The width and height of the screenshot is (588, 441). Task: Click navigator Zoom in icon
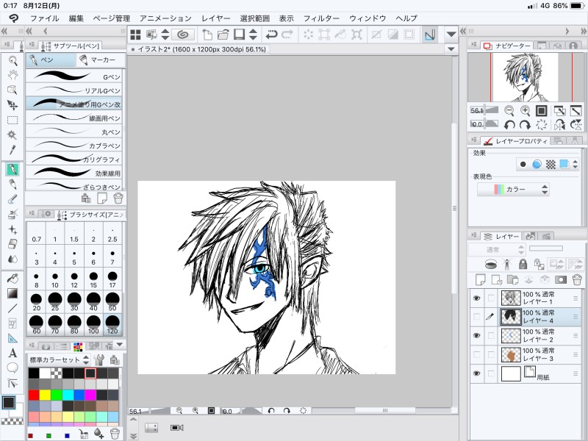tap(525, 111)
